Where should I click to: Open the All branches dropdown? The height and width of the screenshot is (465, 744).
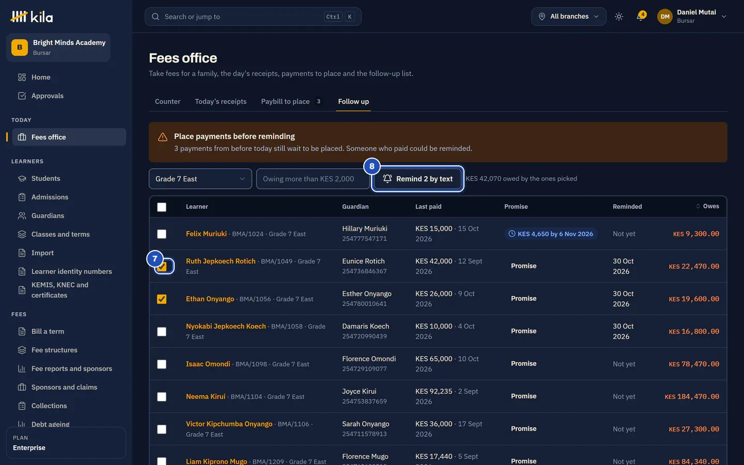(x=568, y=17)
